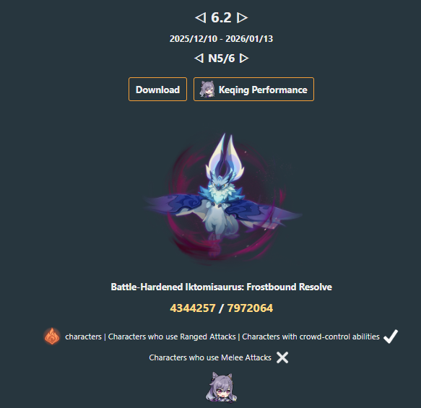The width and height of the screenshot is (421, 408).
Task: Click the N5/6 difficulty label
Action: click(222, 58)
